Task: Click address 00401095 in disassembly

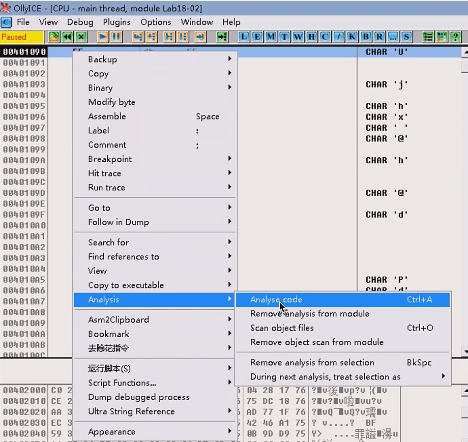Action: point(24,106)
